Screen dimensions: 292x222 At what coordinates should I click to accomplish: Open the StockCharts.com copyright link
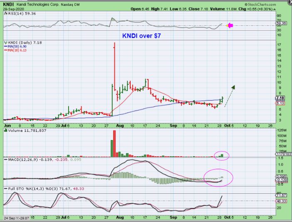click(260, 5)
